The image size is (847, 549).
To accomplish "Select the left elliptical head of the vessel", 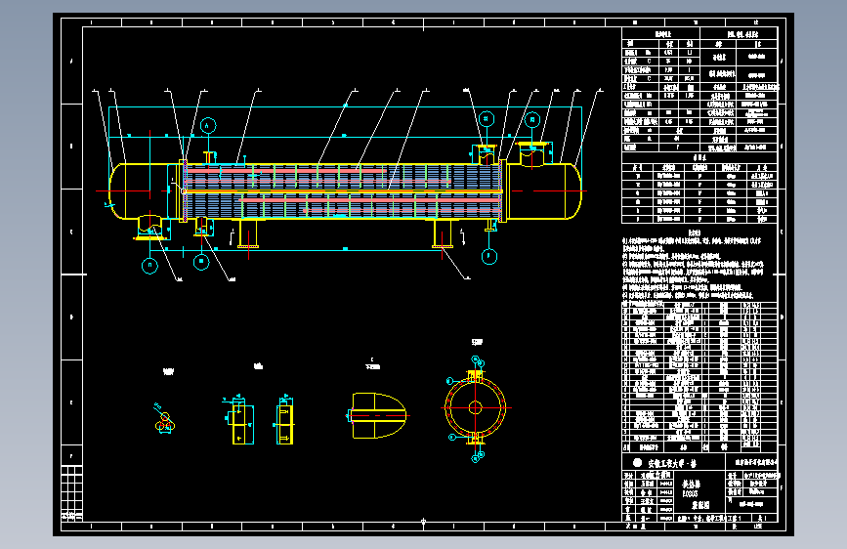I will pyautogui.click(x=117, y=191).
